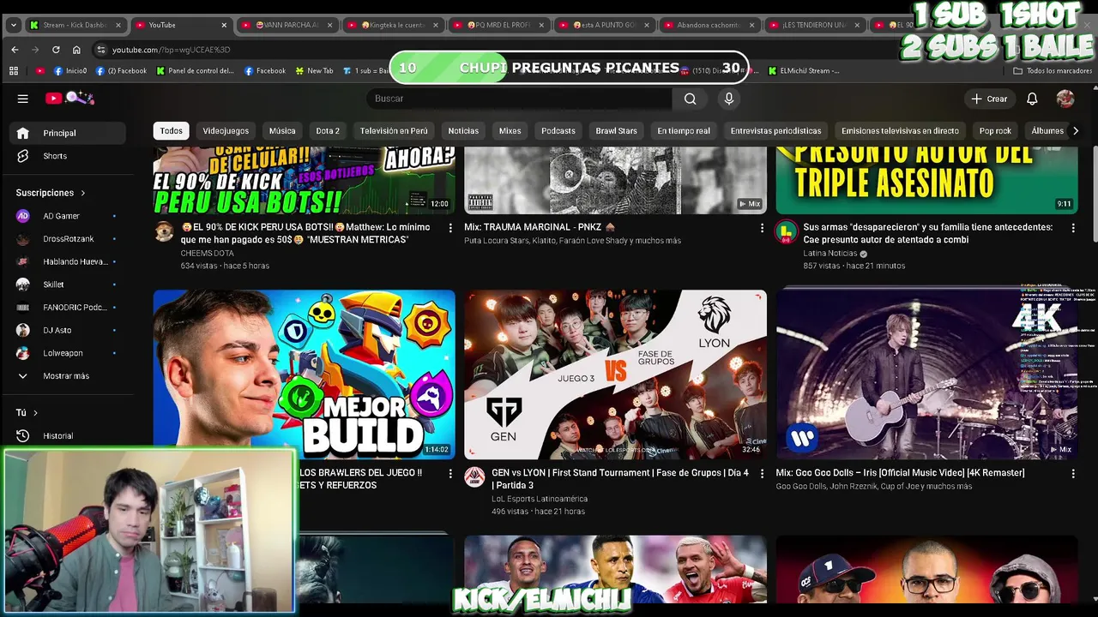Select the Todos filter chip
This screenshot has height=617, width=1098.
coord(171,131)
